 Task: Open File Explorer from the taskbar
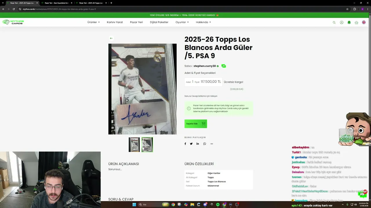tap(192, 205)
